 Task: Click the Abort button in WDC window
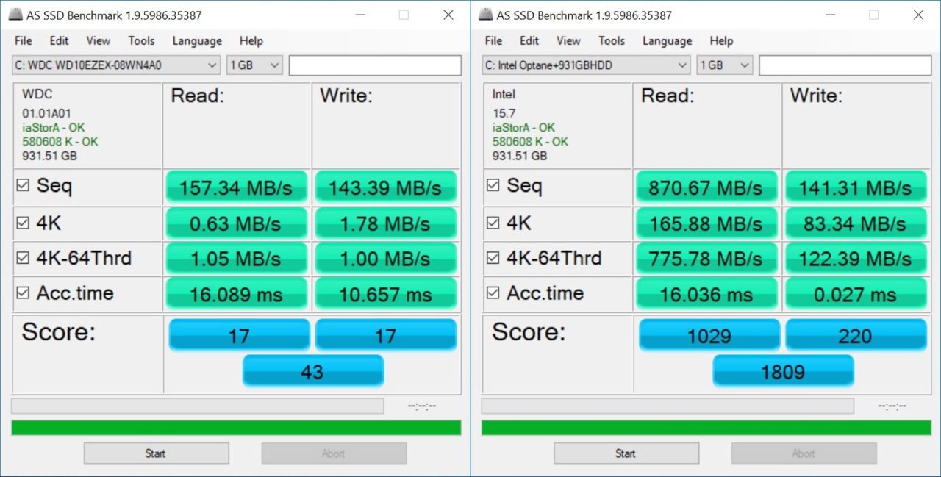(x=334, y=453)
